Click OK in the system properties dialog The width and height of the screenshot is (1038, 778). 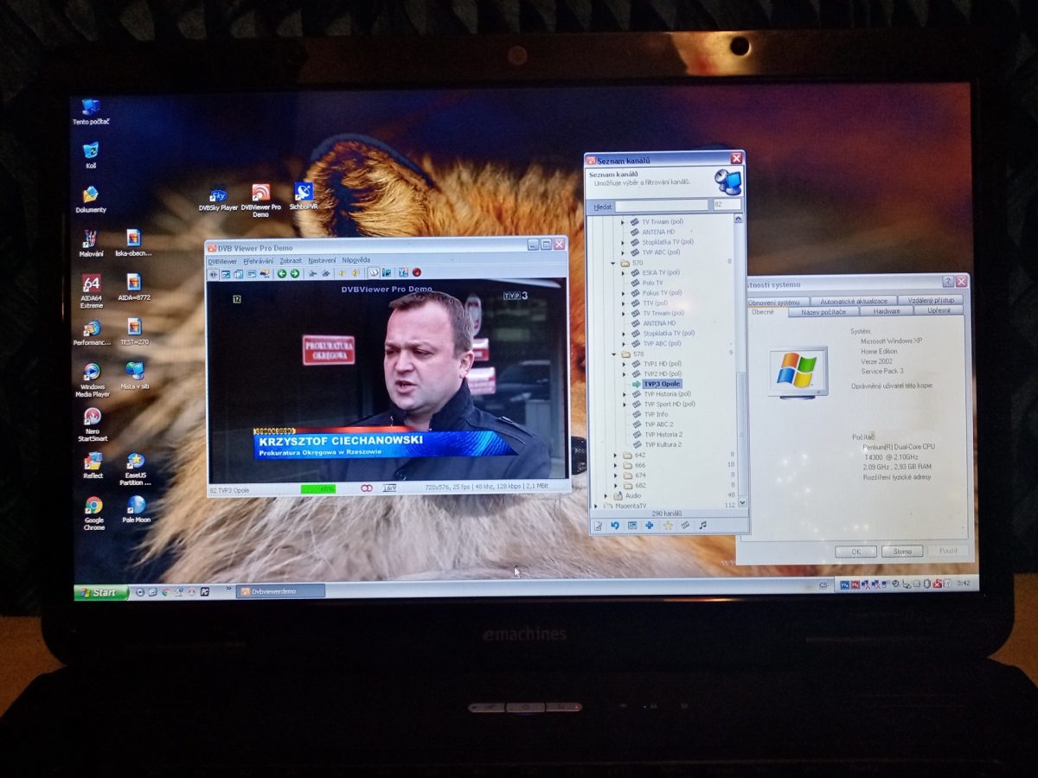(855, 551)
